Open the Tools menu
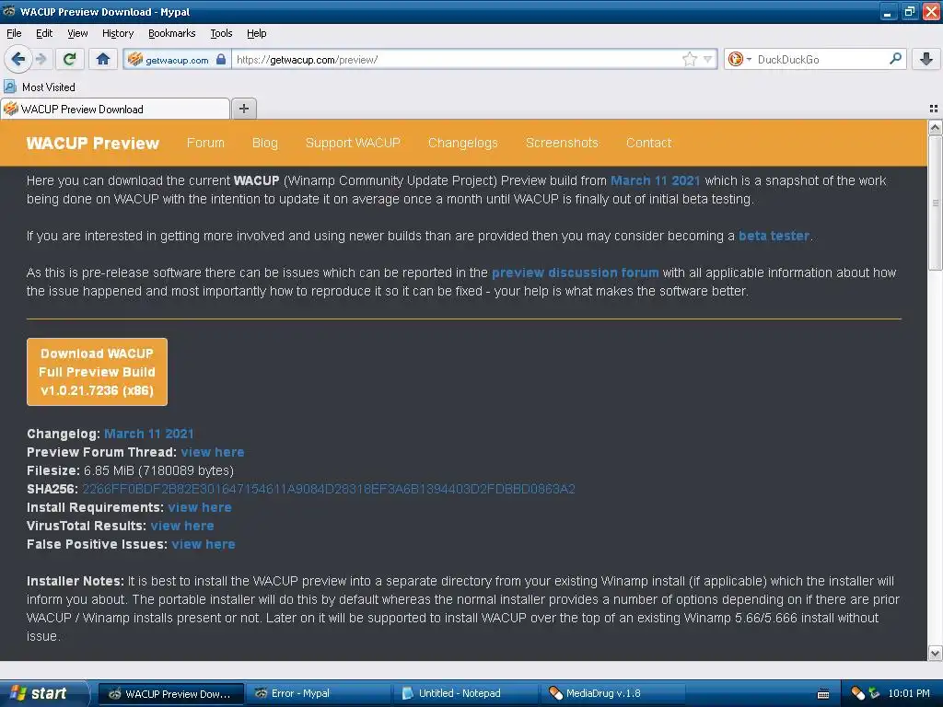The image size is (943, 707). (221, 33)
